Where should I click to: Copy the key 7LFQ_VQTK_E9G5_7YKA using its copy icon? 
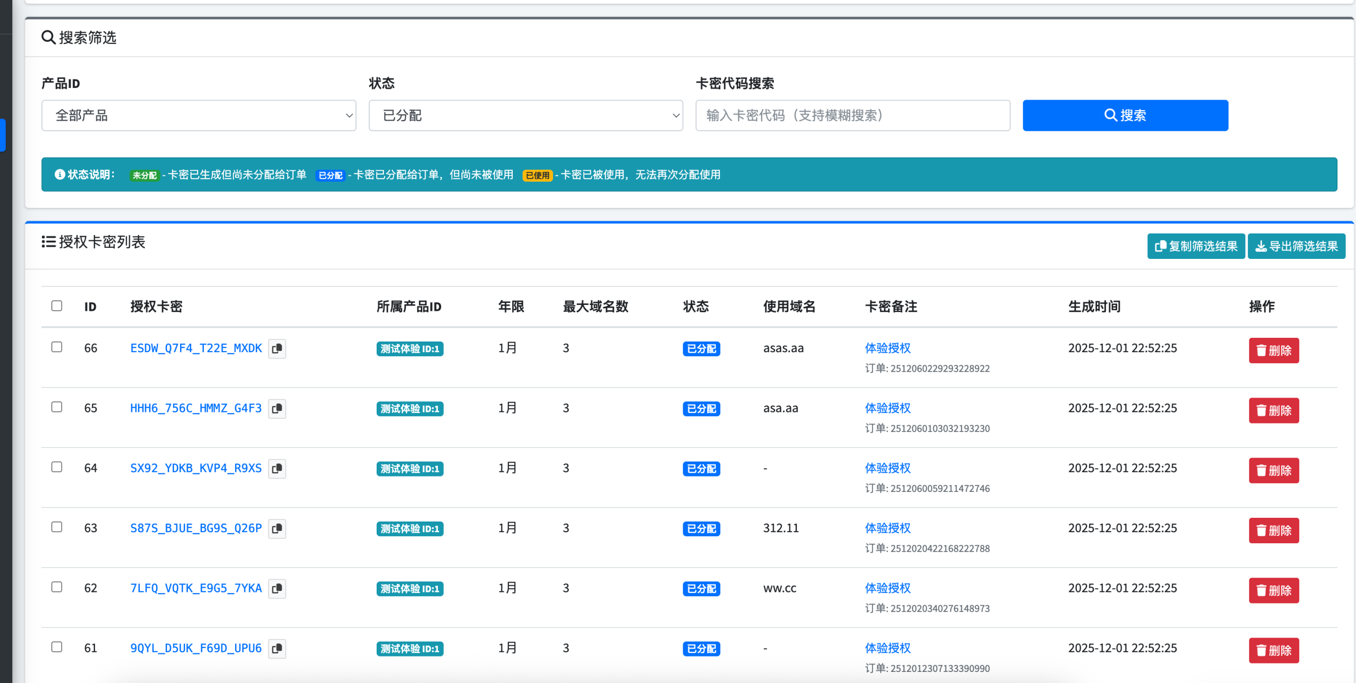(x=277, y=589)
